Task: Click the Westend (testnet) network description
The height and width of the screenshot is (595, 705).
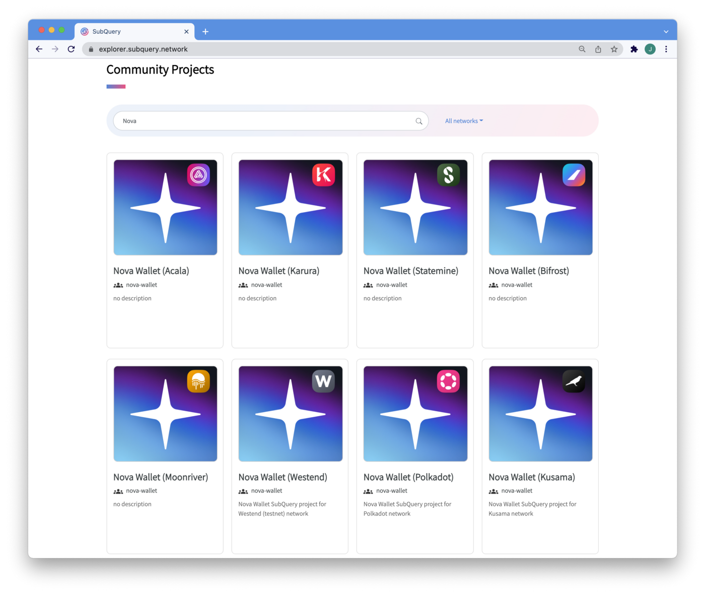Action: click(282, 509)
